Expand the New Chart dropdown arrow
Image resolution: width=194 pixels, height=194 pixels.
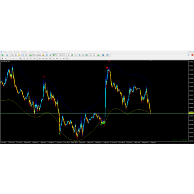(x=4, y=55)
